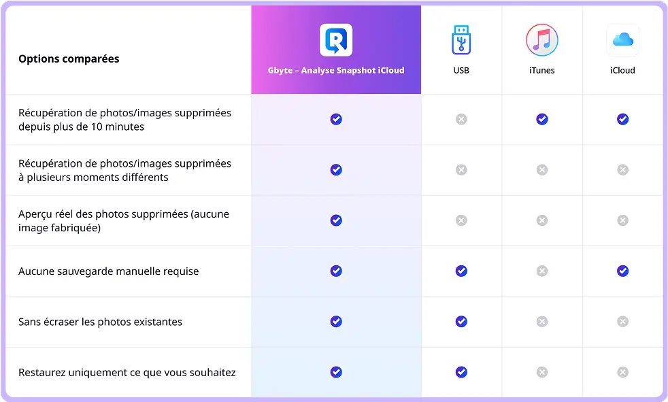This screenshot has width=668, height=402.
Task: Click USB checkmark for not overwriting photos
Action: pos(461,322)
